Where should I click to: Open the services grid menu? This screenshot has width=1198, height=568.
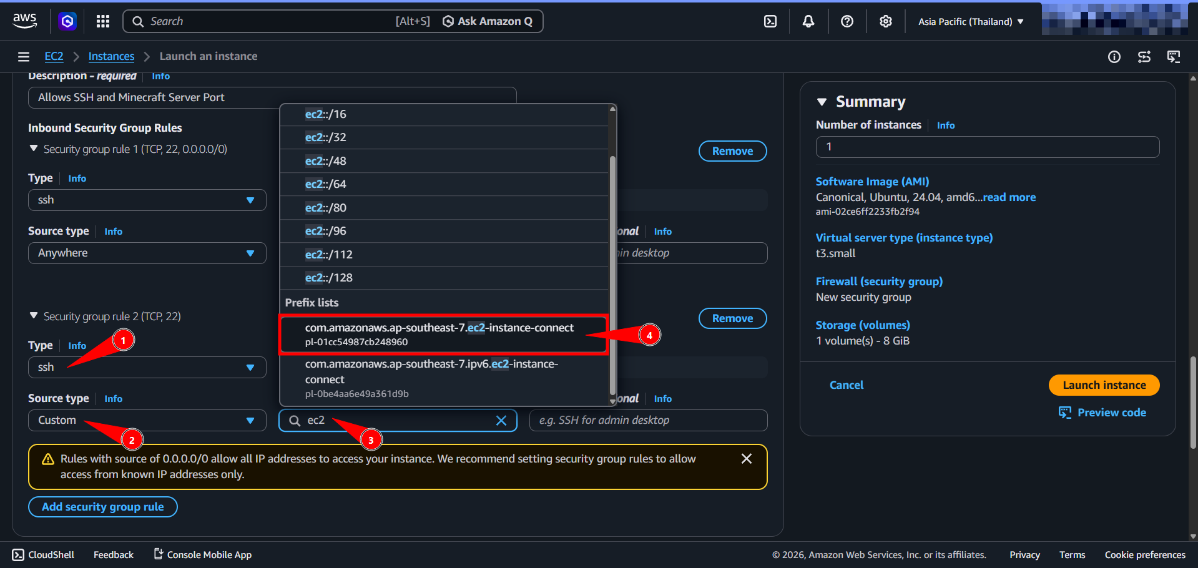tap(103, 21)
